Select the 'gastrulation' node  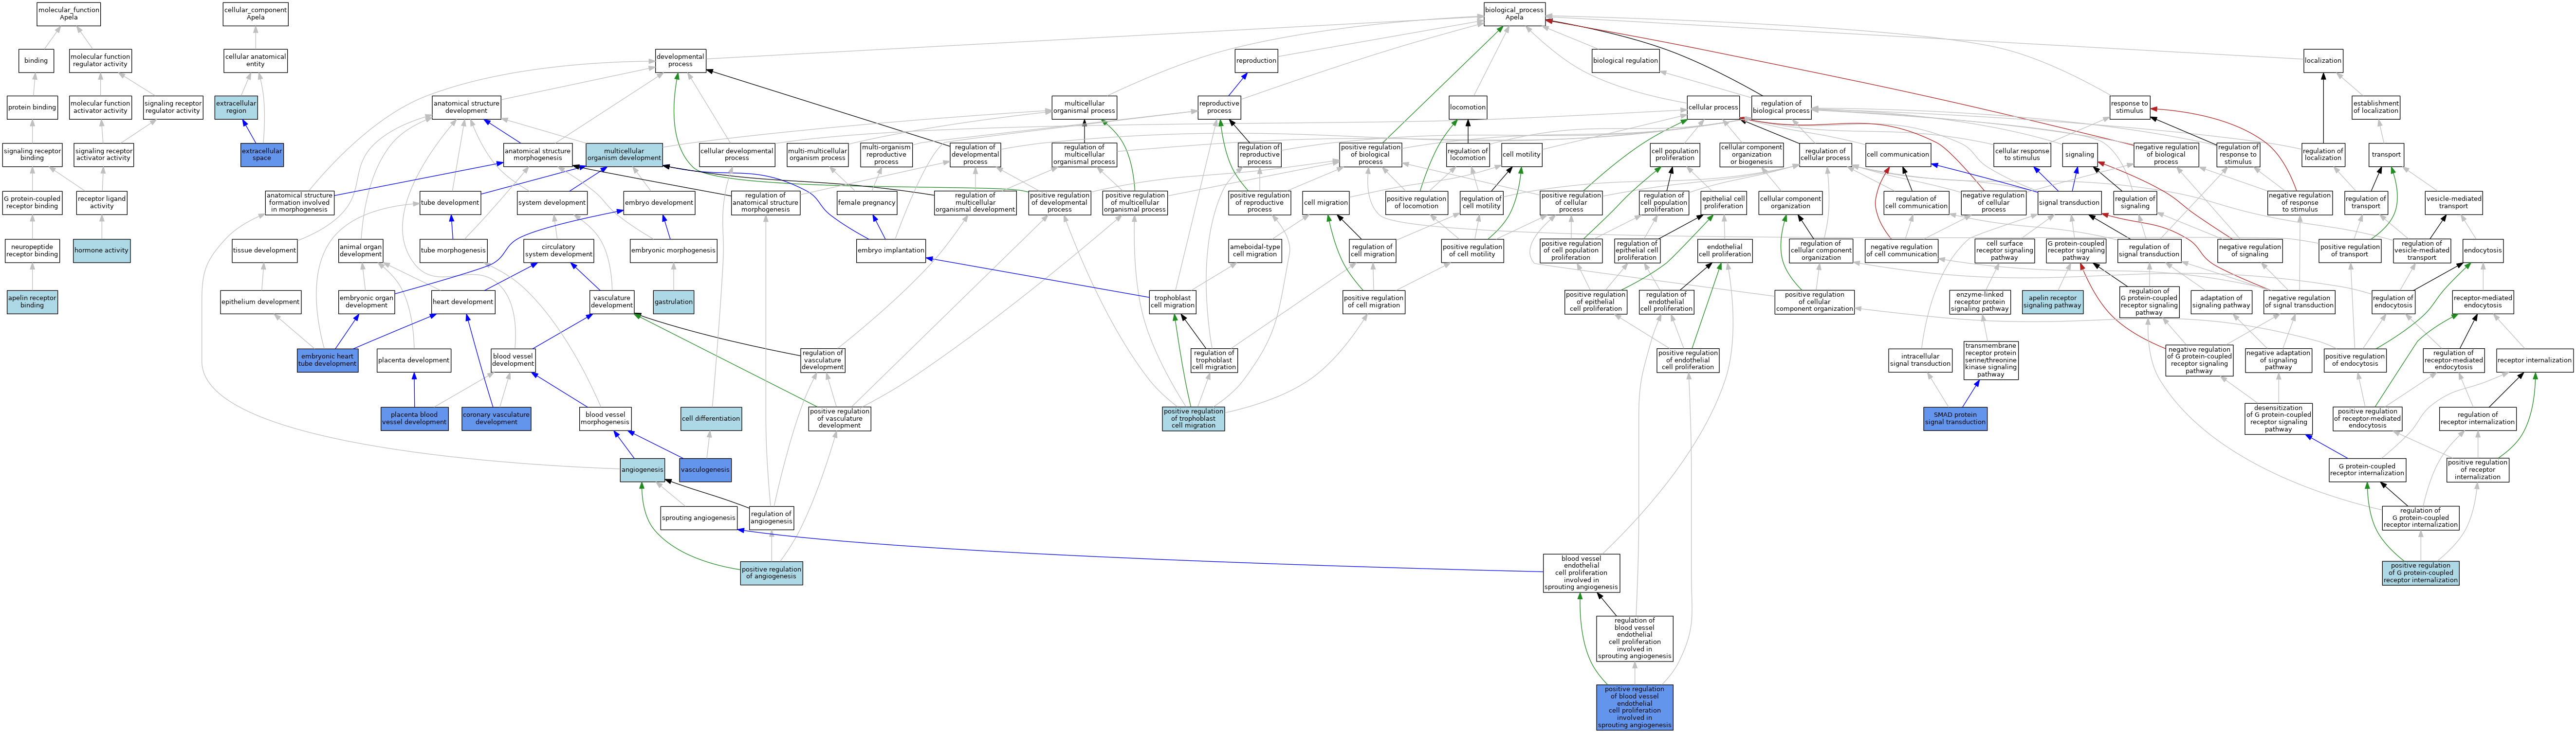[x=673, y=302]
